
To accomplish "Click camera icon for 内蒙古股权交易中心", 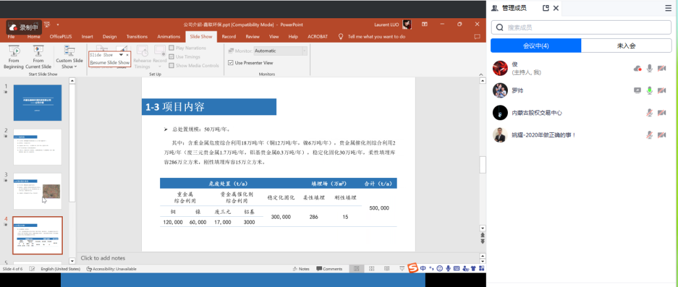I will 661,113.
